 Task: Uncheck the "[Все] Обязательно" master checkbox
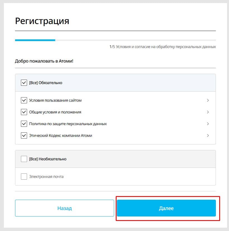(24, 82)
